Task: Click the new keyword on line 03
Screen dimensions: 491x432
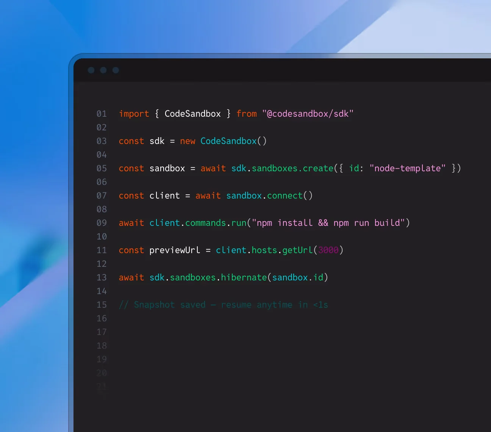Action: click(x=188, y=141)
